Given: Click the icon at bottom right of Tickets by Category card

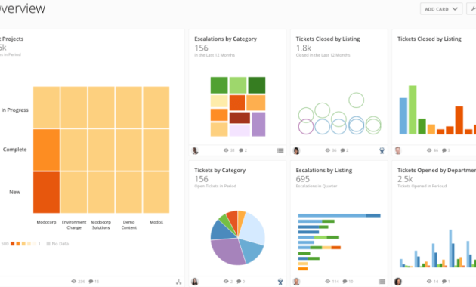Looking at the screenshot, I should (x=280, y=282).
